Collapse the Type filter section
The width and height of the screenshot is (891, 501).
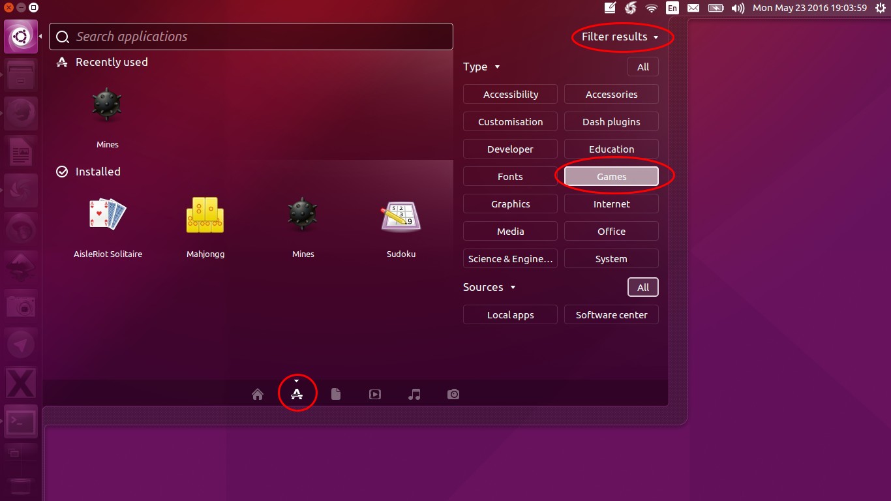tap(481, 67)
